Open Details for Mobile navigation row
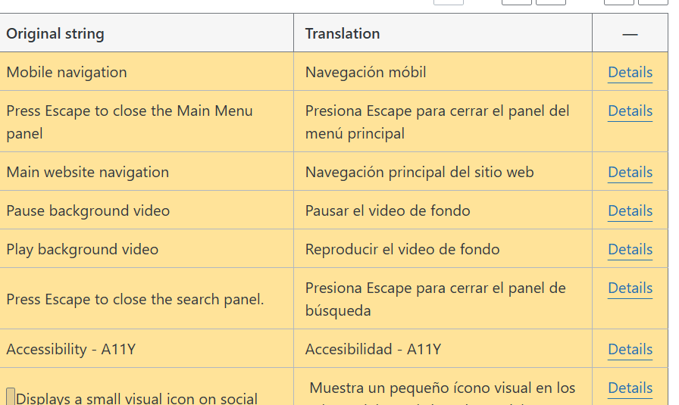This screenshot has height=405, width=679. 630,72
